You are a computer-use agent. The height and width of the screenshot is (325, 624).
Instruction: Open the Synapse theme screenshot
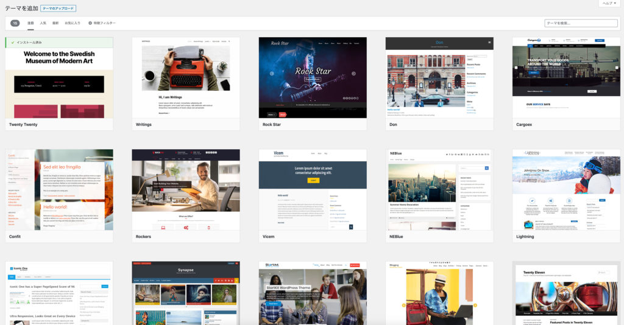pyautogui.click(x=186, y=293)
